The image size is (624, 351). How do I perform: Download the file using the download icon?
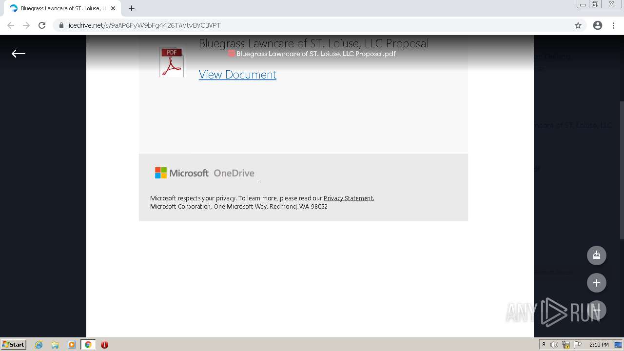596,255
